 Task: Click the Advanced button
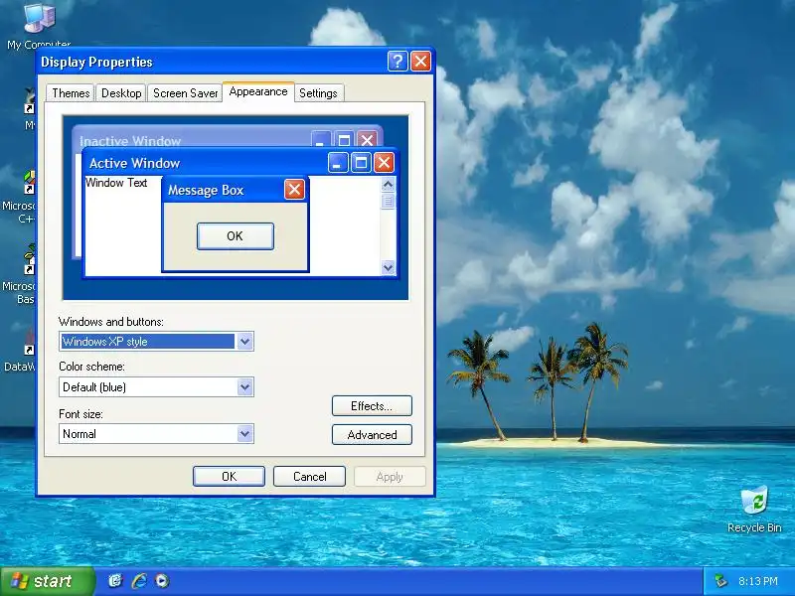pos(372,435)
